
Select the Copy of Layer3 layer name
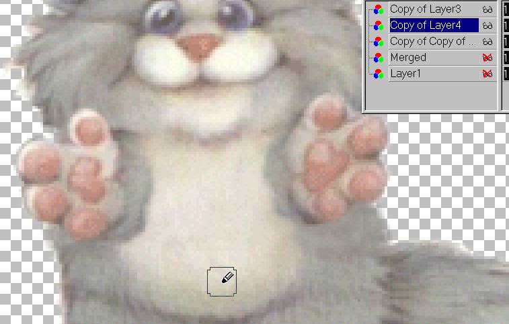[x=425, y=9]
